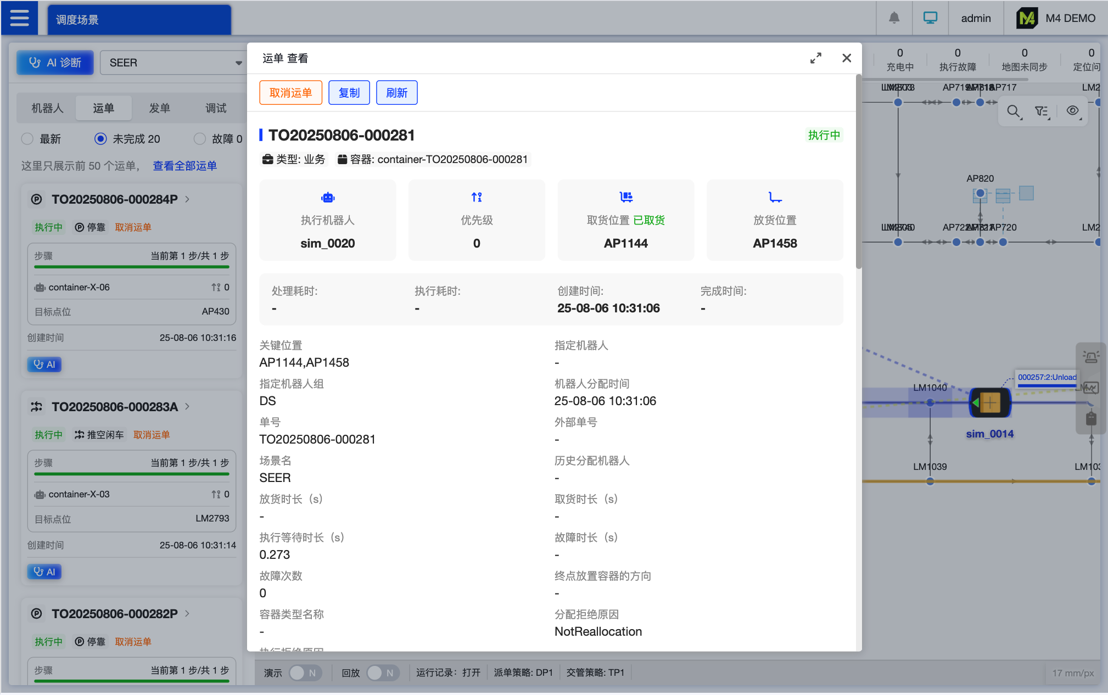Select the 最新 radio button

coord(27,139)
